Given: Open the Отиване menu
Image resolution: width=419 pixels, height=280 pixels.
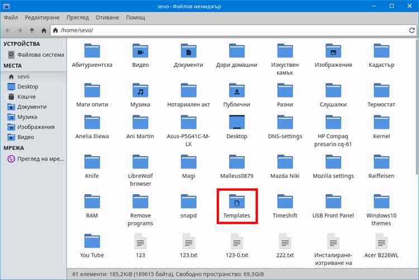Looking at the screenshot, I should click(x=107, y=18).
